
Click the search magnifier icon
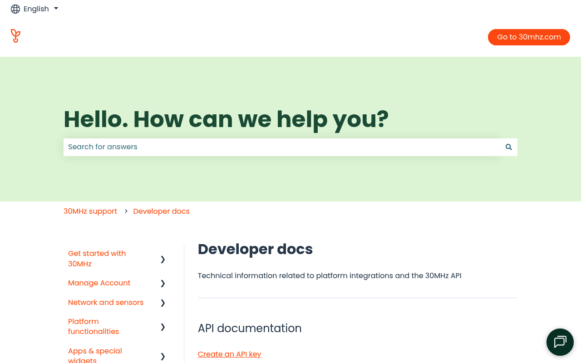(509, 147)
